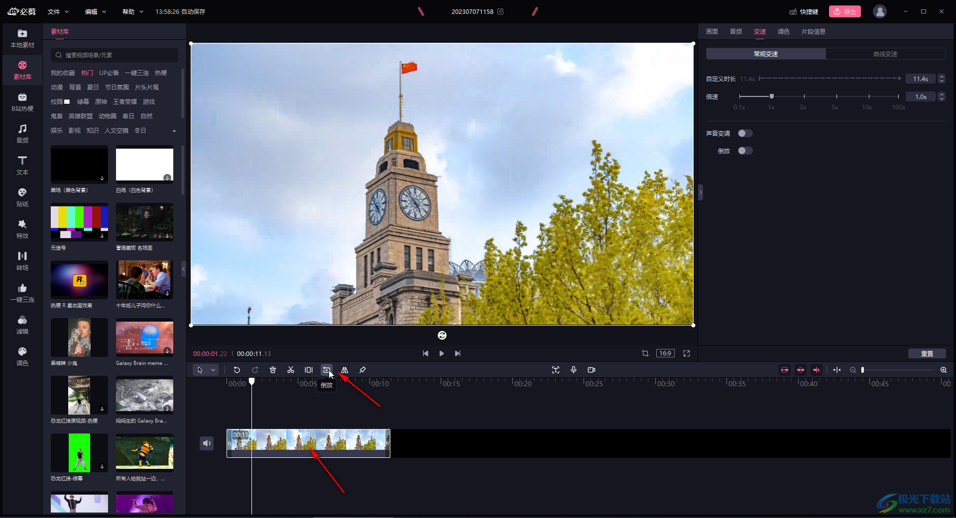
Task: Toggle the first red snapping icon in timeline toolbar
Action: click(785, 370)
